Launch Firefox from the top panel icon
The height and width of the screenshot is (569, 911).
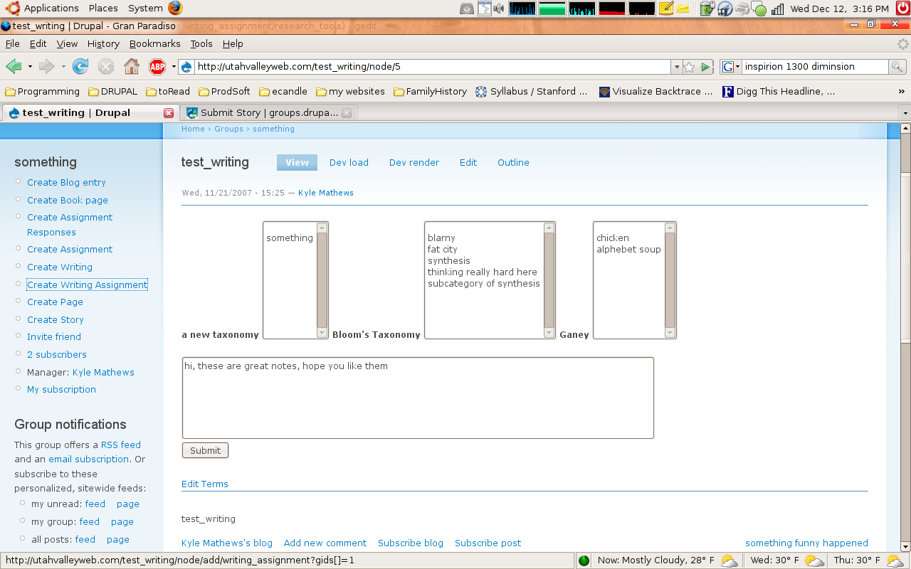pyautogui.click(x=175, y=9)
